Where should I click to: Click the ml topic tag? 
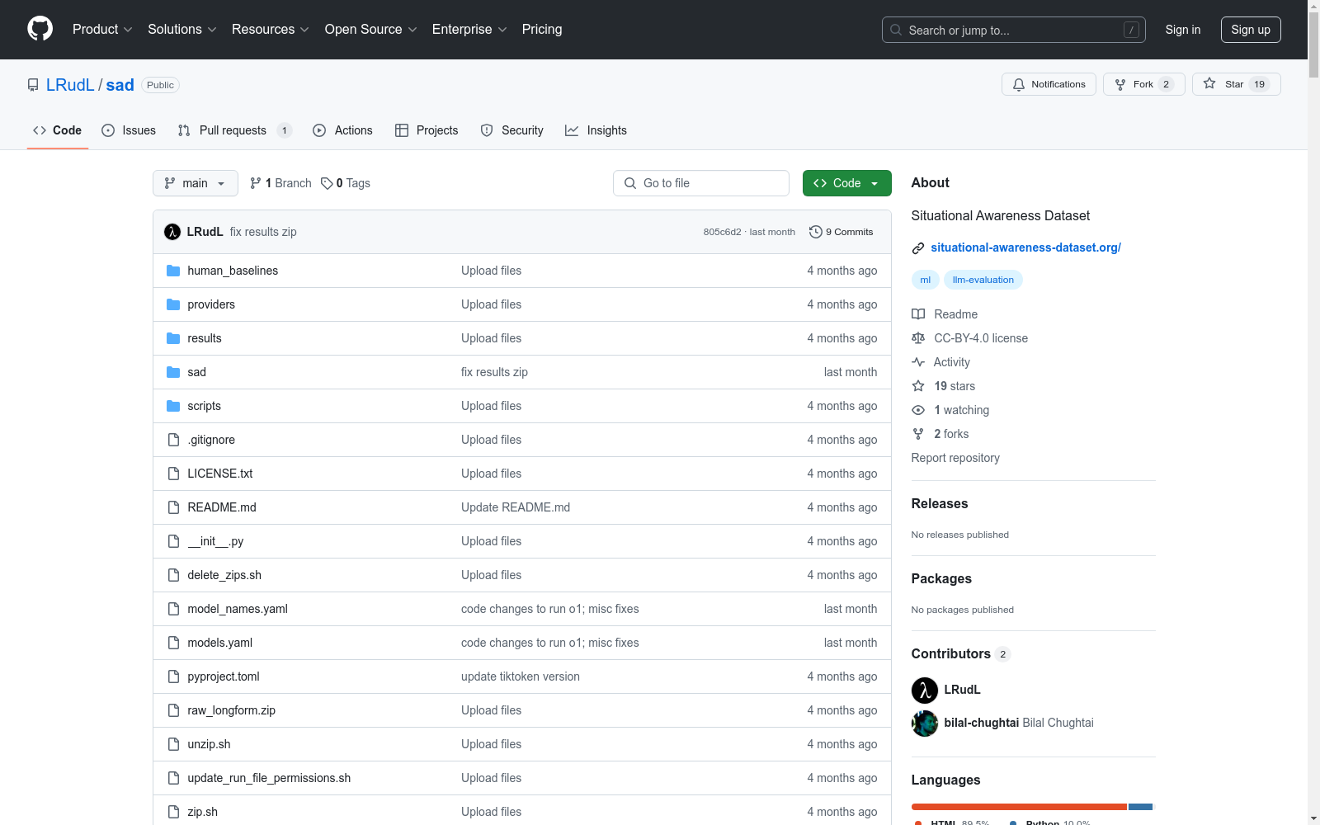[x=926, y=280]
